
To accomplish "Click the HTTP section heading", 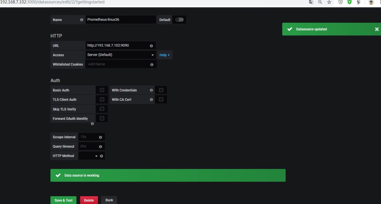I will (x=56, y=36).
